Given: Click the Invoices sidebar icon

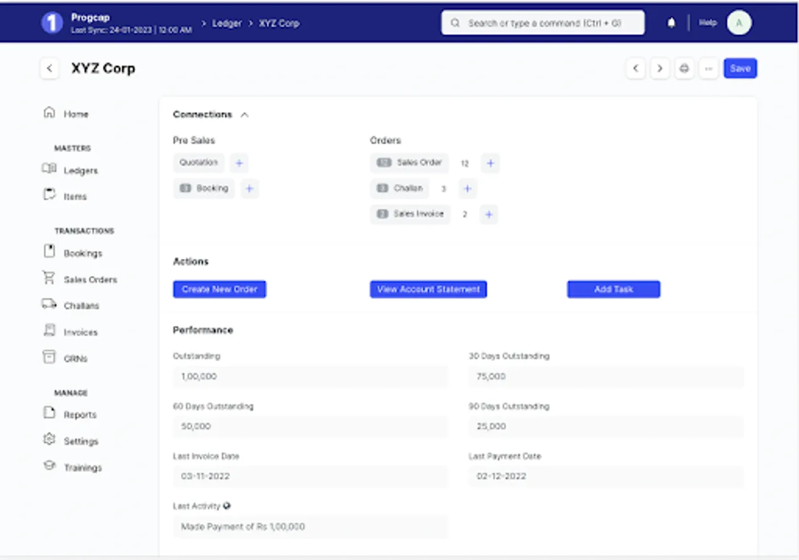Looking at the screenshot, I should (x=49, y=330).
